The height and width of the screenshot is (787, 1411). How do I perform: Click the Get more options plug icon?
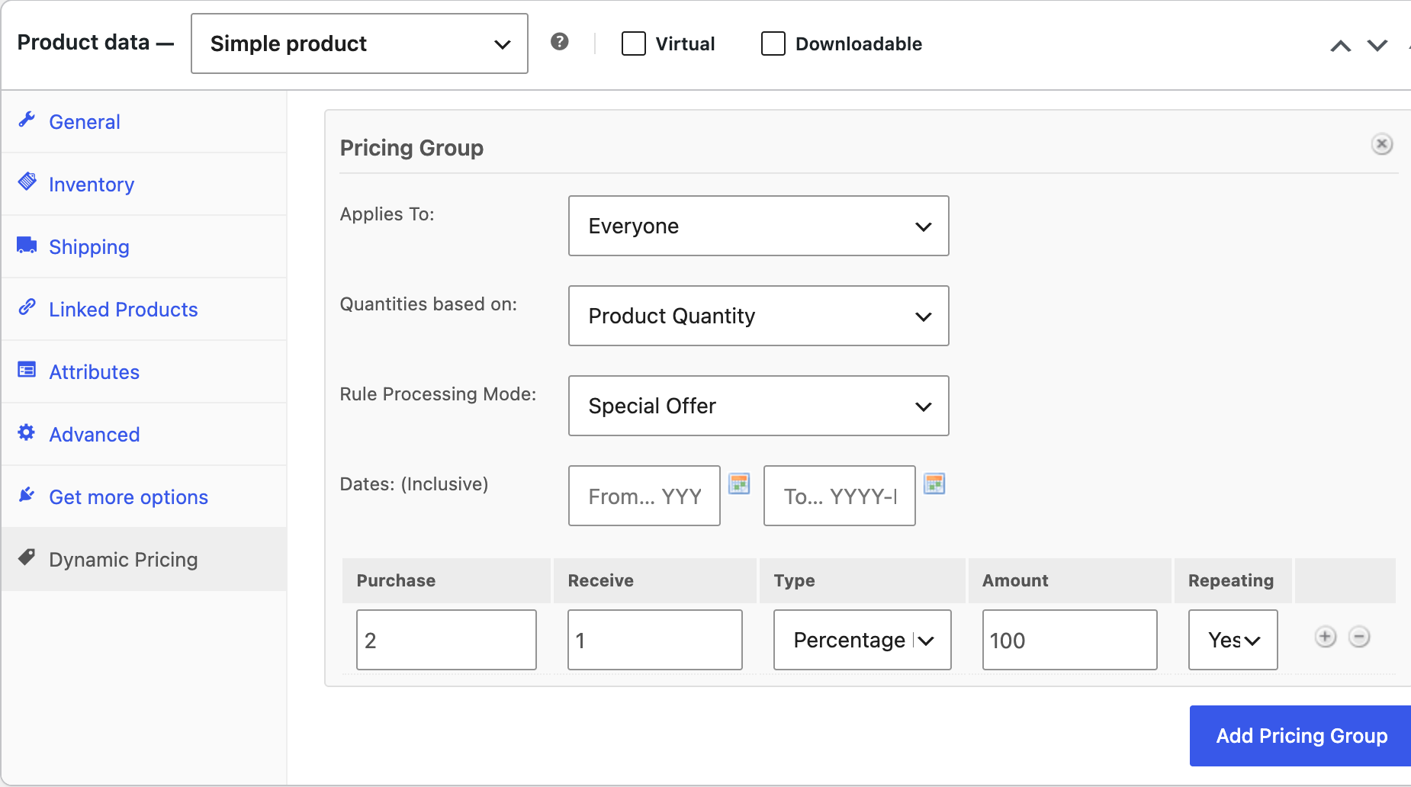[x=27, y=495]
